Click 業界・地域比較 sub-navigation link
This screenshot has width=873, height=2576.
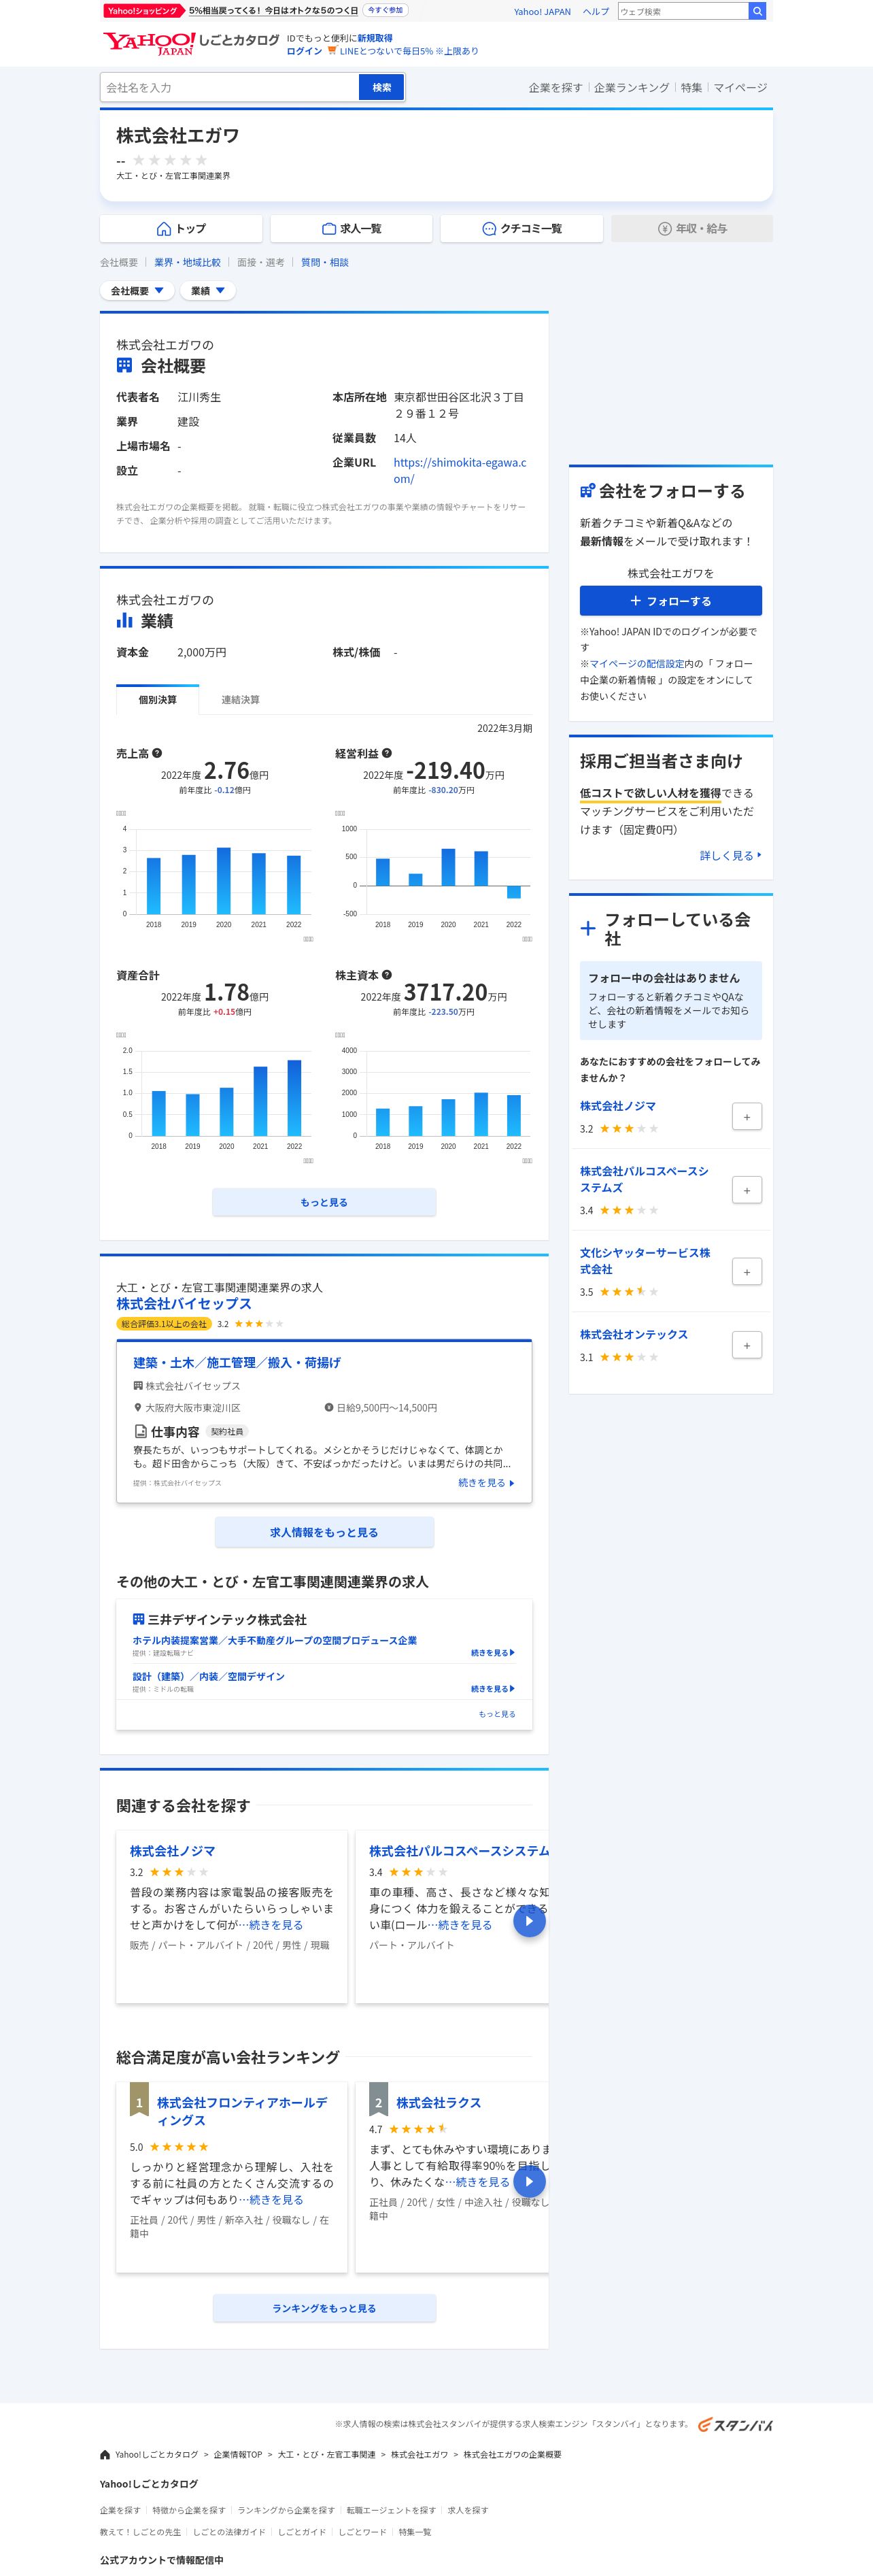(x=187, y=262)
